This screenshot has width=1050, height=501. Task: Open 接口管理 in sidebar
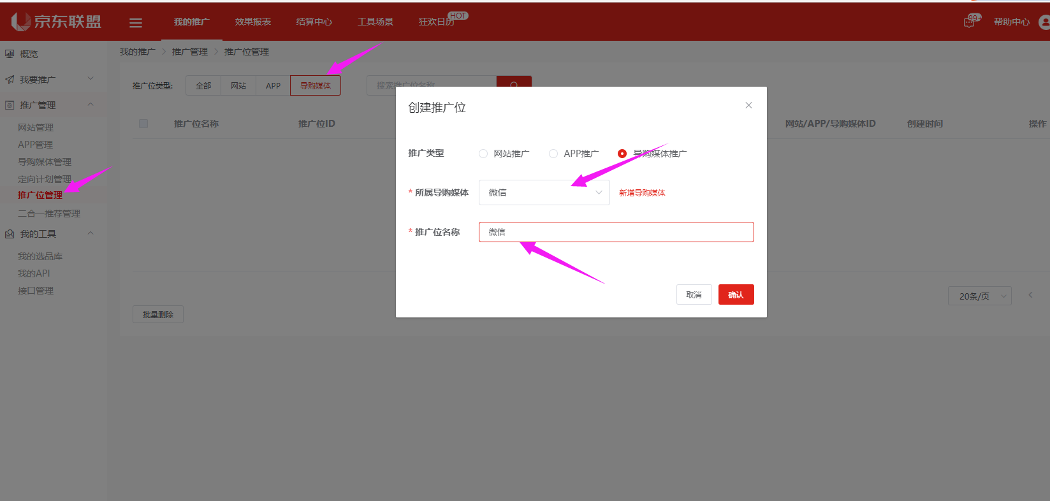click(x=36, y=291)
